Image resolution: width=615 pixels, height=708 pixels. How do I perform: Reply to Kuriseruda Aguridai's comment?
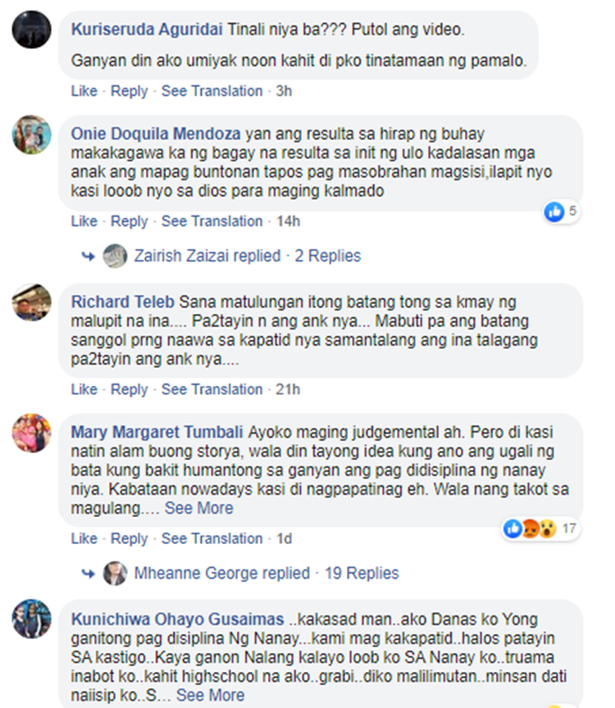point(130,91)
